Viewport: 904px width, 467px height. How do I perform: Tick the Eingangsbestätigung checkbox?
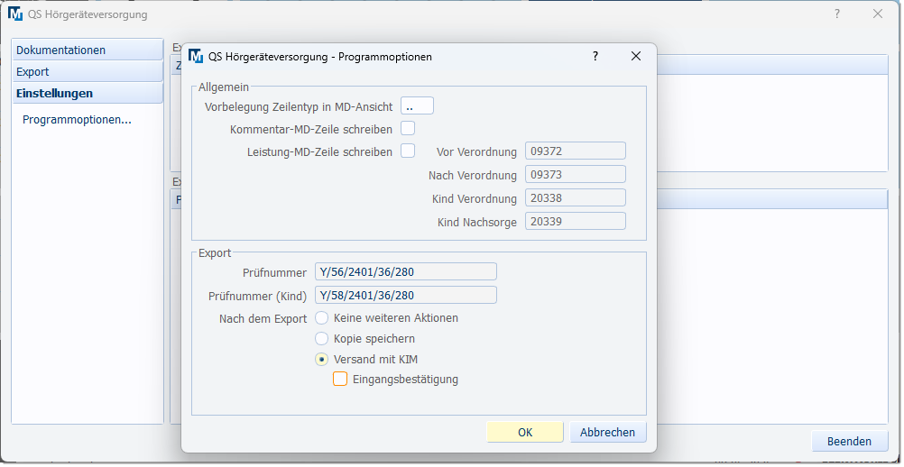pos(340,379)
